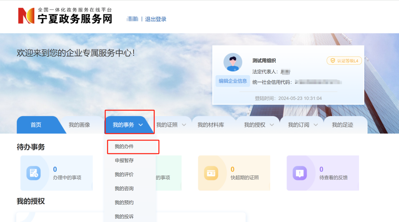Expand the 我的订阅 dropdown arrow

(x=316, y=125)
